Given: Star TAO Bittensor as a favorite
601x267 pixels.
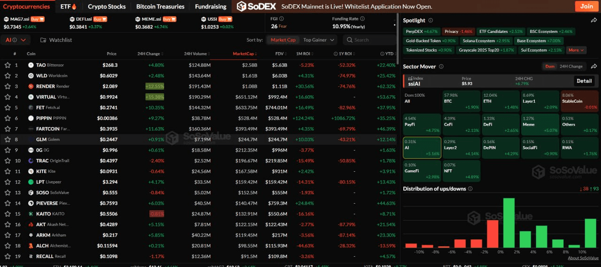Looking at the screenshot, I should pos(8,65).
